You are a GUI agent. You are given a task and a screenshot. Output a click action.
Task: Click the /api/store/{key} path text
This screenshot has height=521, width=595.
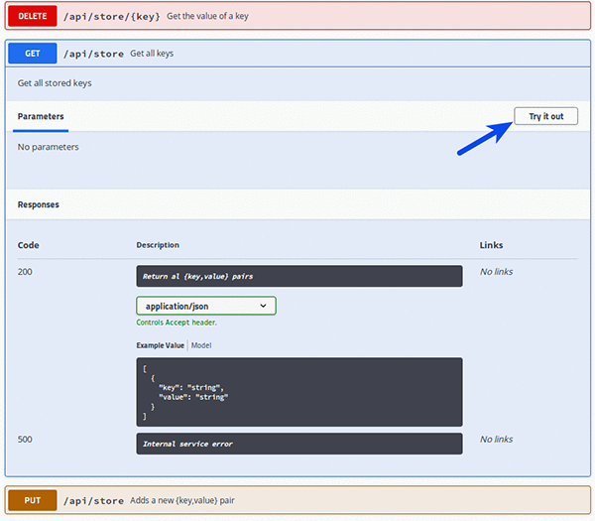point(111,16)
